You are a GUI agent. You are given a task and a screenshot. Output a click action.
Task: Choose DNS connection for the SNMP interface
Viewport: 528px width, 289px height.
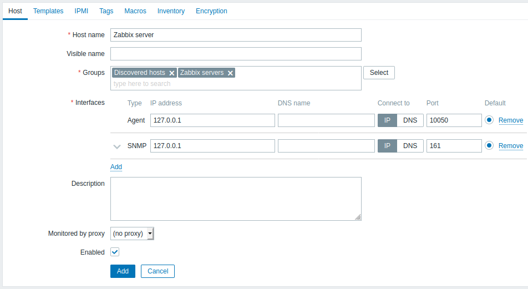click(410, 146)
